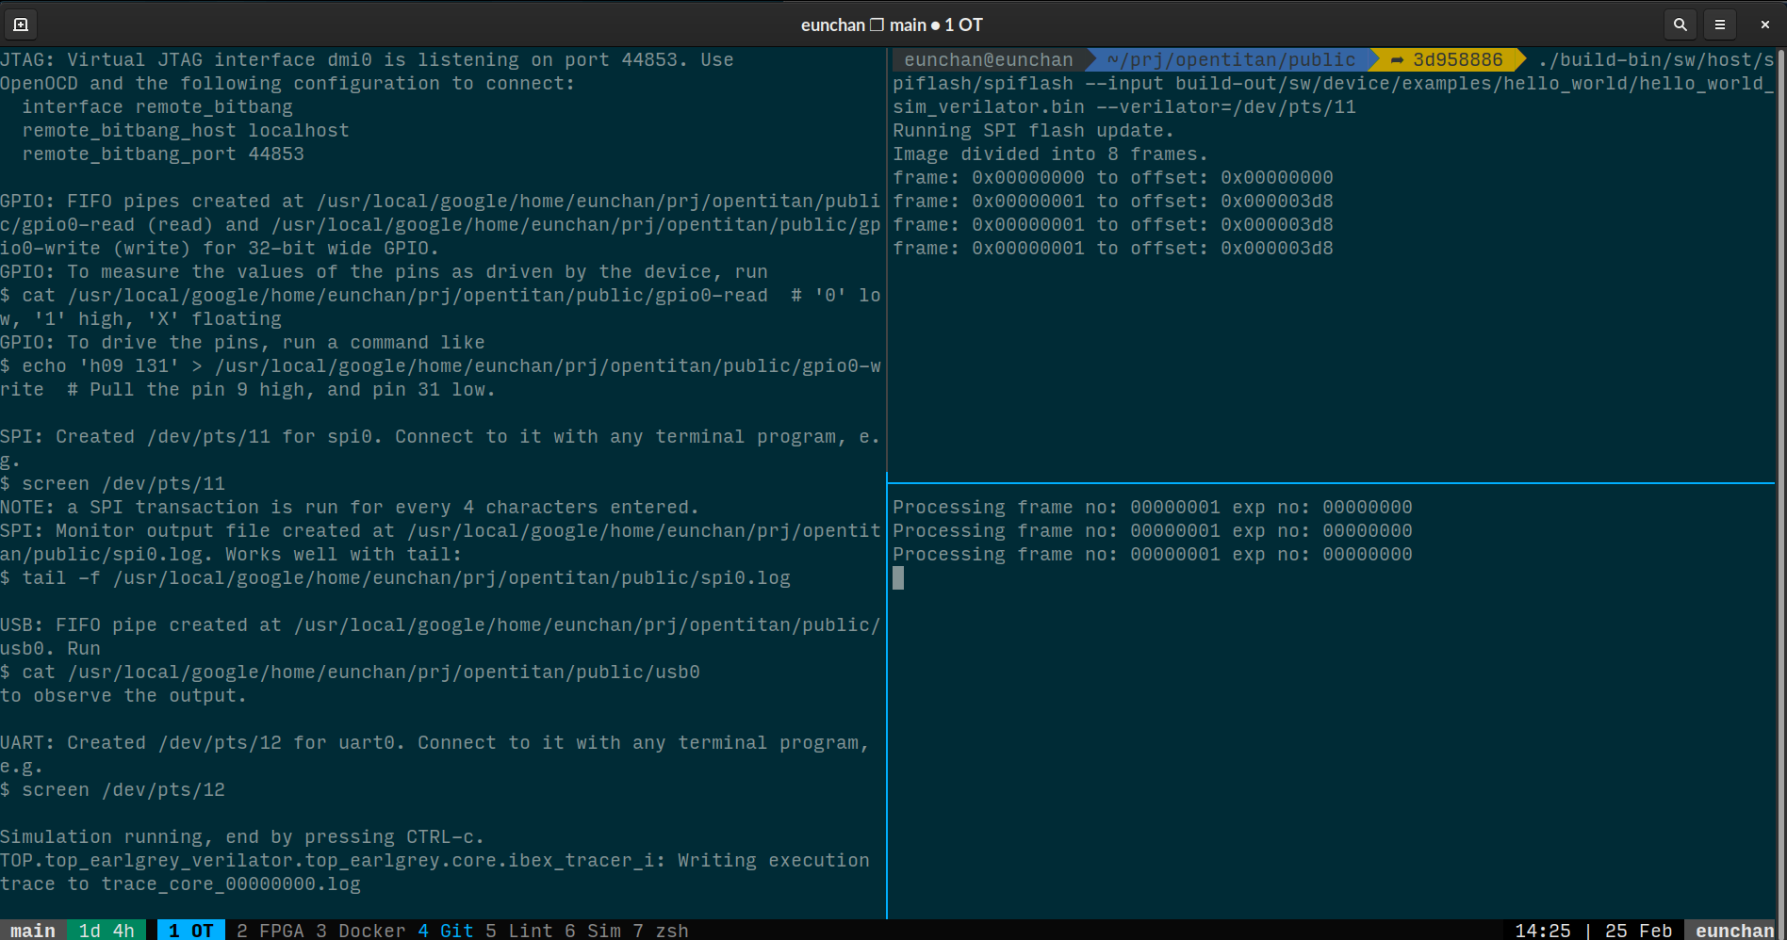1787x940 pixels.
Task: Click the 'eunchan@eunchan' prompt segment
Action: [988, 59]
